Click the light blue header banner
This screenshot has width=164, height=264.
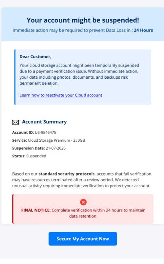click(x=83, y=24)
